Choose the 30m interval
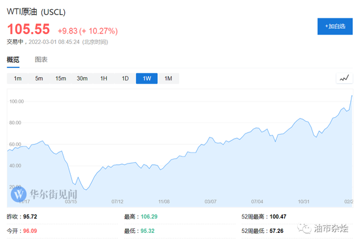This screenshot has height=244, width=360. pos(82,78)
